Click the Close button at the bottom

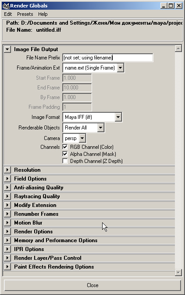(x=92, y=285)
